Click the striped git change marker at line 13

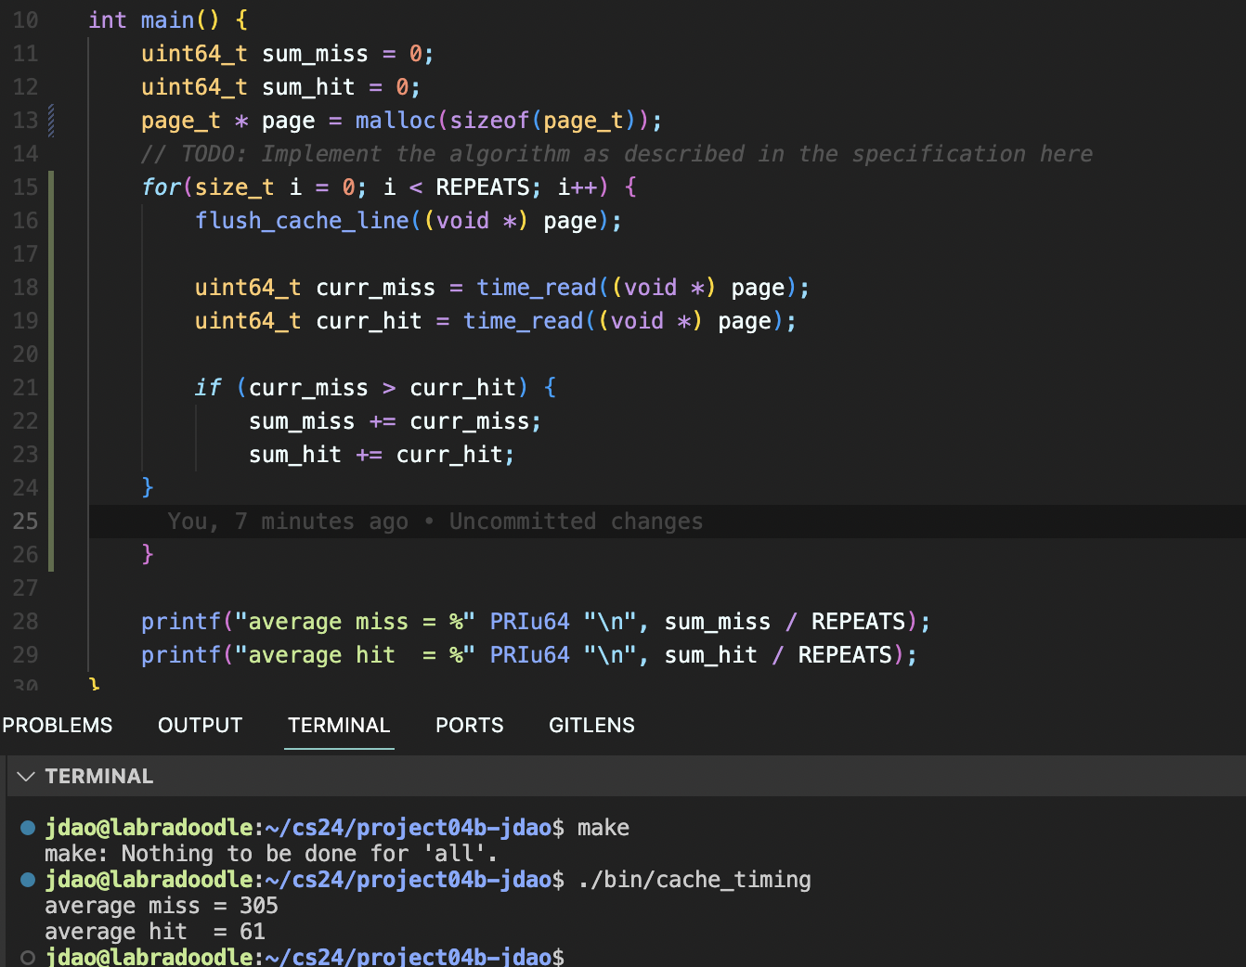click(x=51, y=121)
